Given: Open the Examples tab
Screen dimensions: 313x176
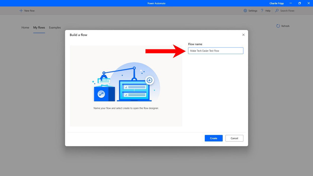Looking at the screenshot, I should point(55,27).
